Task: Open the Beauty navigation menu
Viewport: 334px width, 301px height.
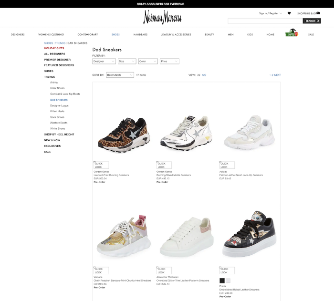Action: click(209, 34)
